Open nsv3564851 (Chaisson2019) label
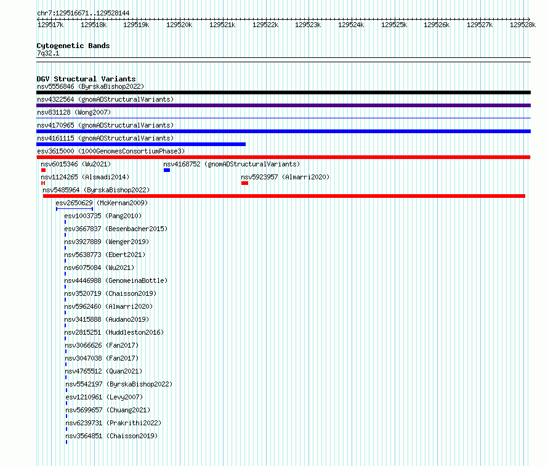This screenshot has height=466, width=548. click(111, 436)
